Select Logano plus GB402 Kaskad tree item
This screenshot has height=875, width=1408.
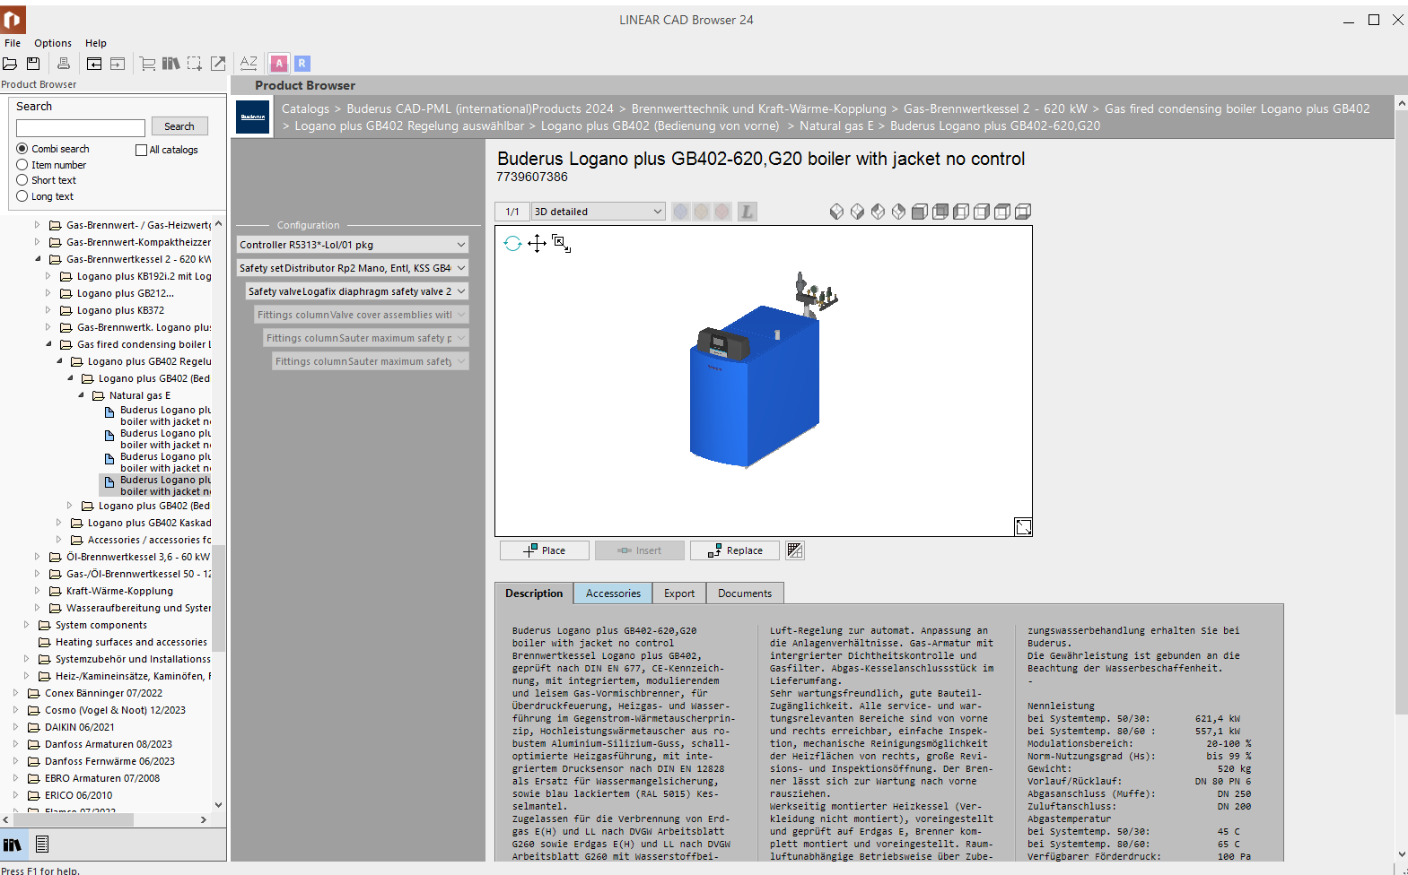(x=150, y=523)
